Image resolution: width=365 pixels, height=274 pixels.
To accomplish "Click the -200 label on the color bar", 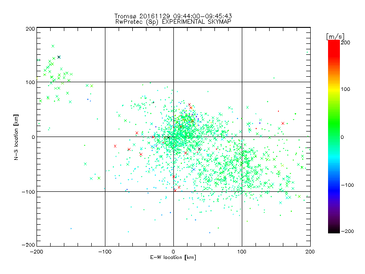I will (x=347, y=231).
